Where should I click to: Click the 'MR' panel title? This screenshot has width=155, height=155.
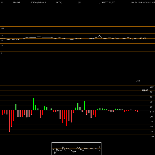(x=138, y=81)
